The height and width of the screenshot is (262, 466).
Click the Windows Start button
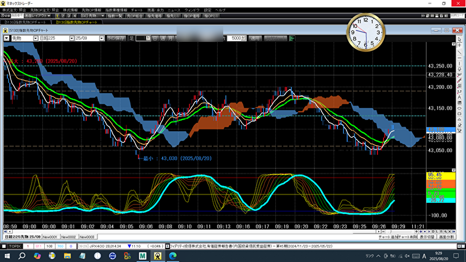coord(7,255)
